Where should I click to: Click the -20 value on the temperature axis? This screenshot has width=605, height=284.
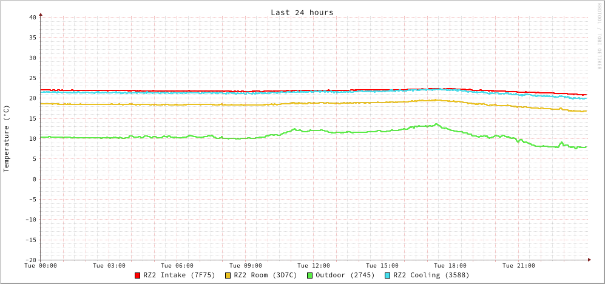tap(30, 260)
